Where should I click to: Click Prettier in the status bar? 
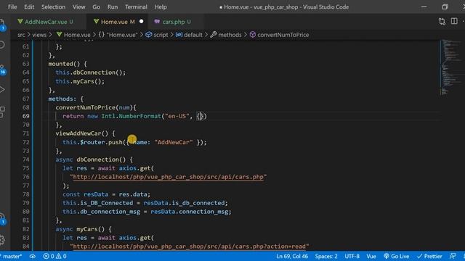click(429, 256)
